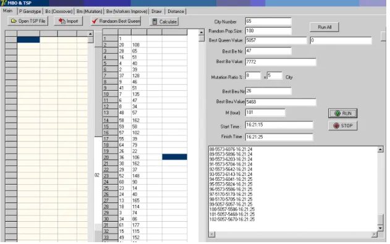Click the Best Beu Value field showing 5468
This screenshot has width=390, height=244.
[x=281, y=102]
